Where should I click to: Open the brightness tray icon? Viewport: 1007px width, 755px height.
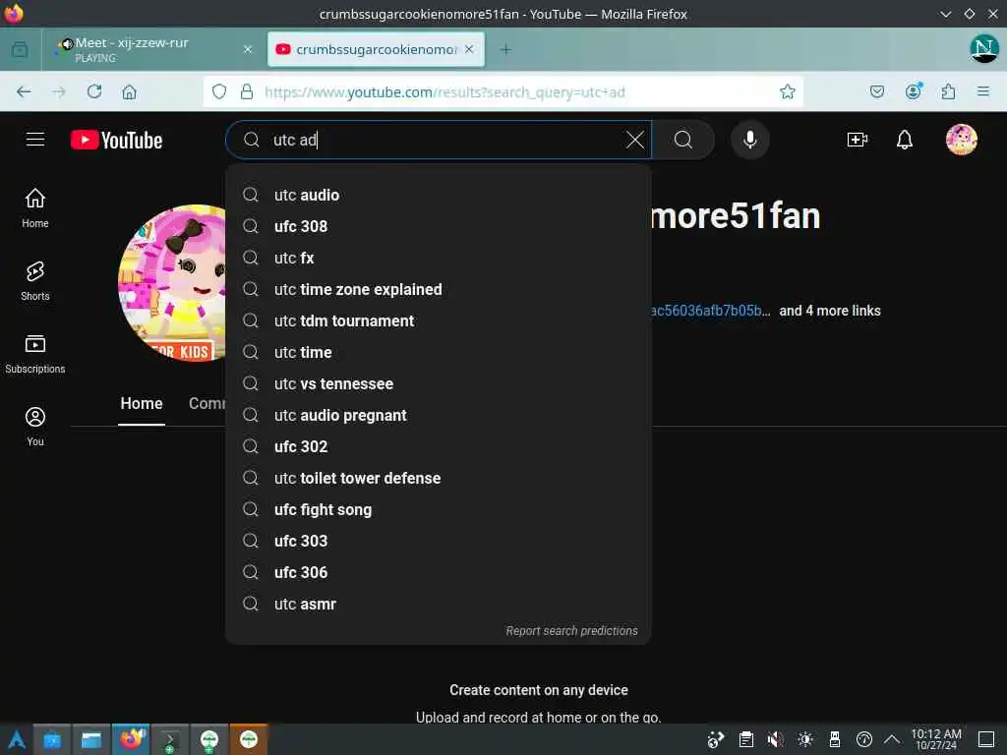(x=804, y=739)
